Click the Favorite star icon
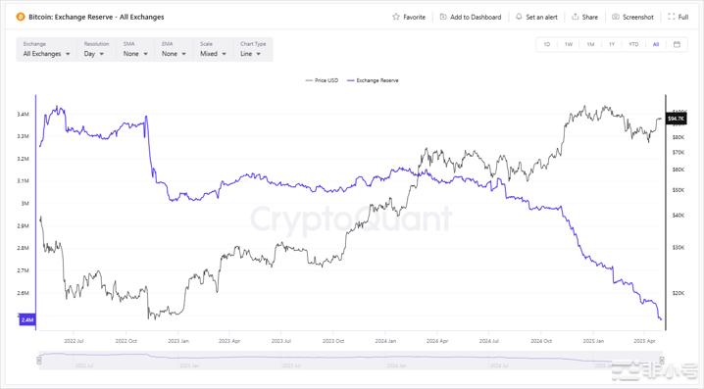Screen dimensions: 704x389 click(395, 17)
